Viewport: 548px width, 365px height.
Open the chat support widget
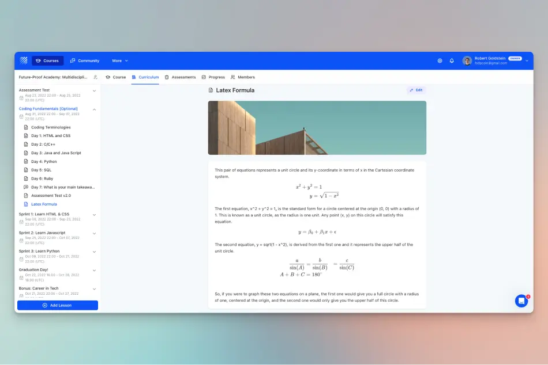521,301
